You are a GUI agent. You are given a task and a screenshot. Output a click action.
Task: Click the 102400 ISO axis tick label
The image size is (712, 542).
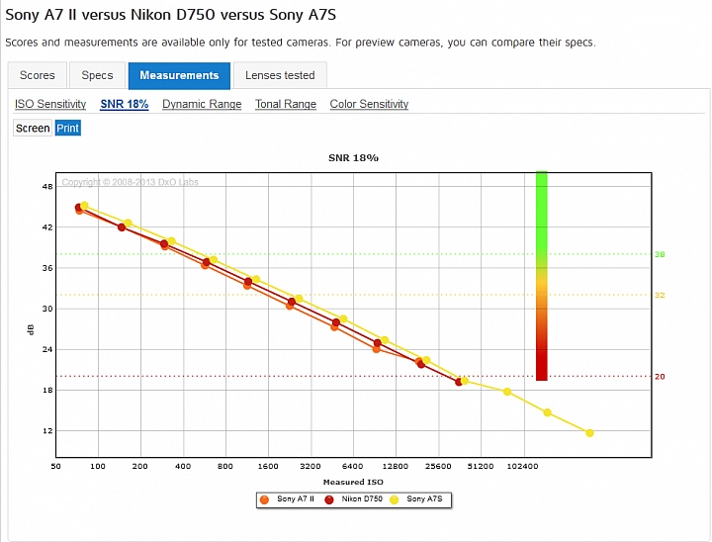click(522, 466)
